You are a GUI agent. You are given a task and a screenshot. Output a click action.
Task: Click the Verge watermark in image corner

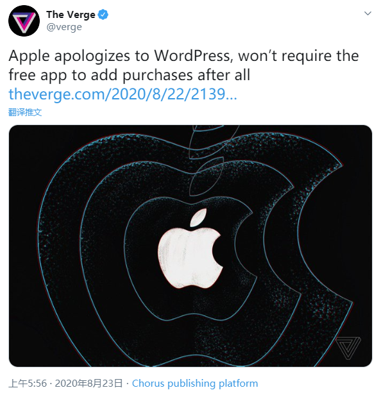click(x=348, y=348)
